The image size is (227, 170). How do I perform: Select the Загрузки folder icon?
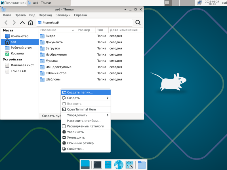pos(42,48)
